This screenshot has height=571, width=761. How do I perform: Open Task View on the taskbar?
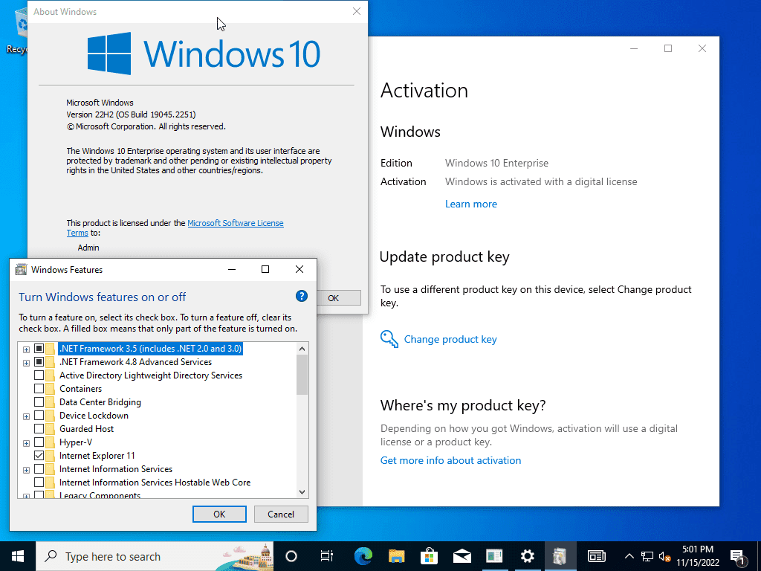coord(327,556)
